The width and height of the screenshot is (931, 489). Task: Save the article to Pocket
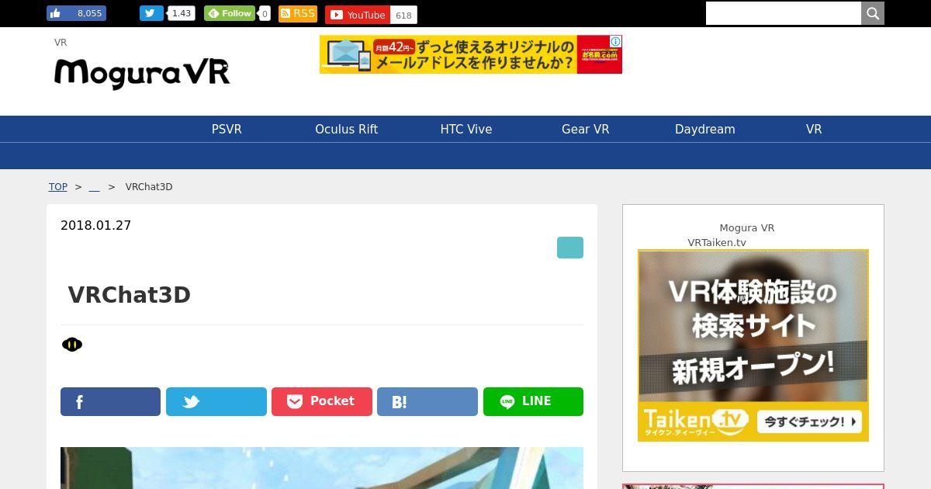pos(322,401)
